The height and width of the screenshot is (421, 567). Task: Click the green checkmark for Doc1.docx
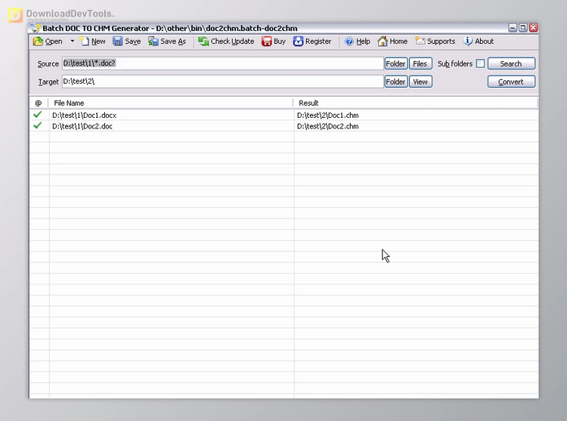tap(38, 115)
